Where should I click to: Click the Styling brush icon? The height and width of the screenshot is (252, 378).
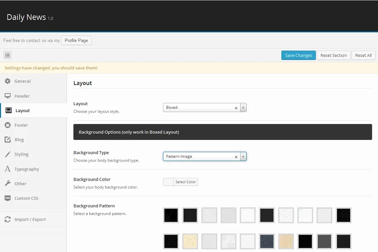(7, 154)
